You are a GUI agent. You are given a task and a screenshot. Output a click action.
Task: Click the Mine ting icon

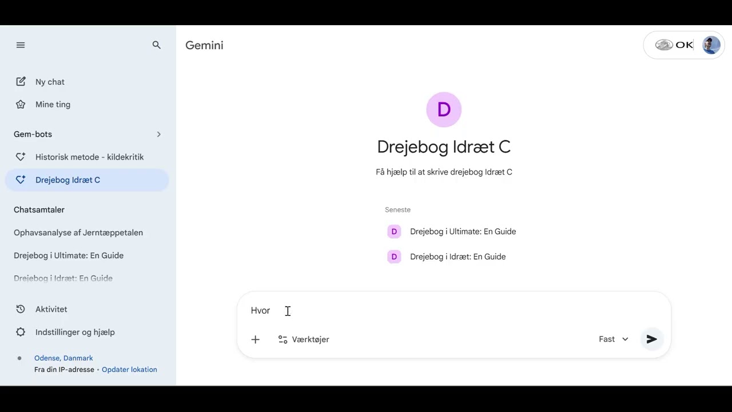(21, 105)
